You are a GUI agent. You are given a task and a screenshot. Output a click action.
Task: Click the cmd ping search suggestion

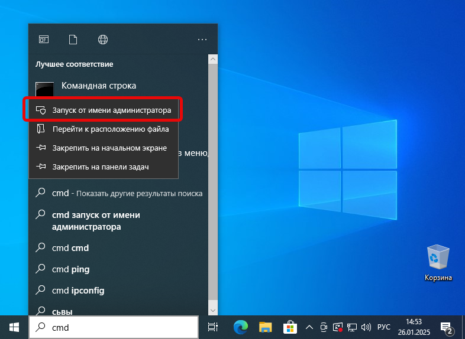[x=70, y=269]
